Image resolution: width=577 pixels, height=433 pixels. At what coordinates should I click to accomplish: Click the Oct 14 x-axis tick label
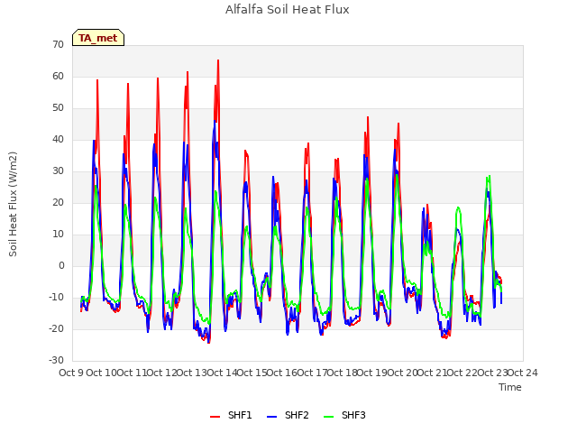click(x=222, y=373)
